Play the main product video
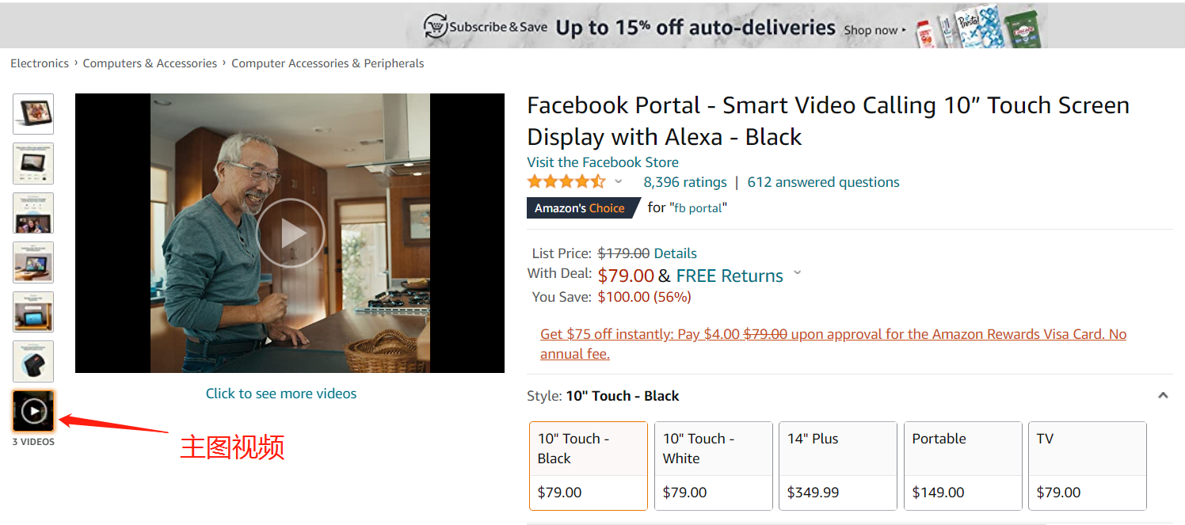 (291, 233)
